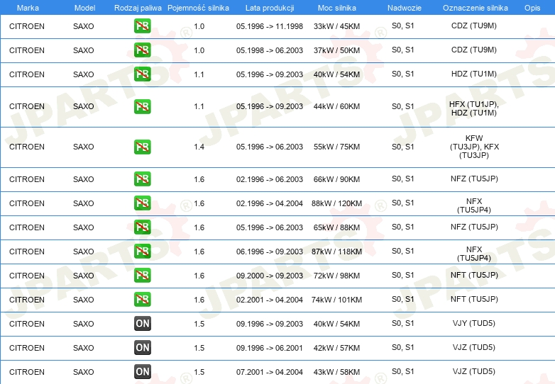The image size is (555, 384).
Task: Click power value 44kW / 60KM
Action: coord(336,107)
